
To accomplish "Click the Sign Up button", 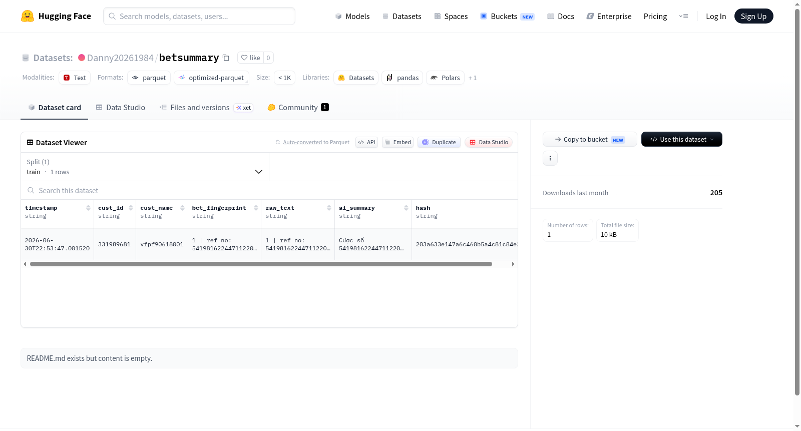I will (753, 16).
